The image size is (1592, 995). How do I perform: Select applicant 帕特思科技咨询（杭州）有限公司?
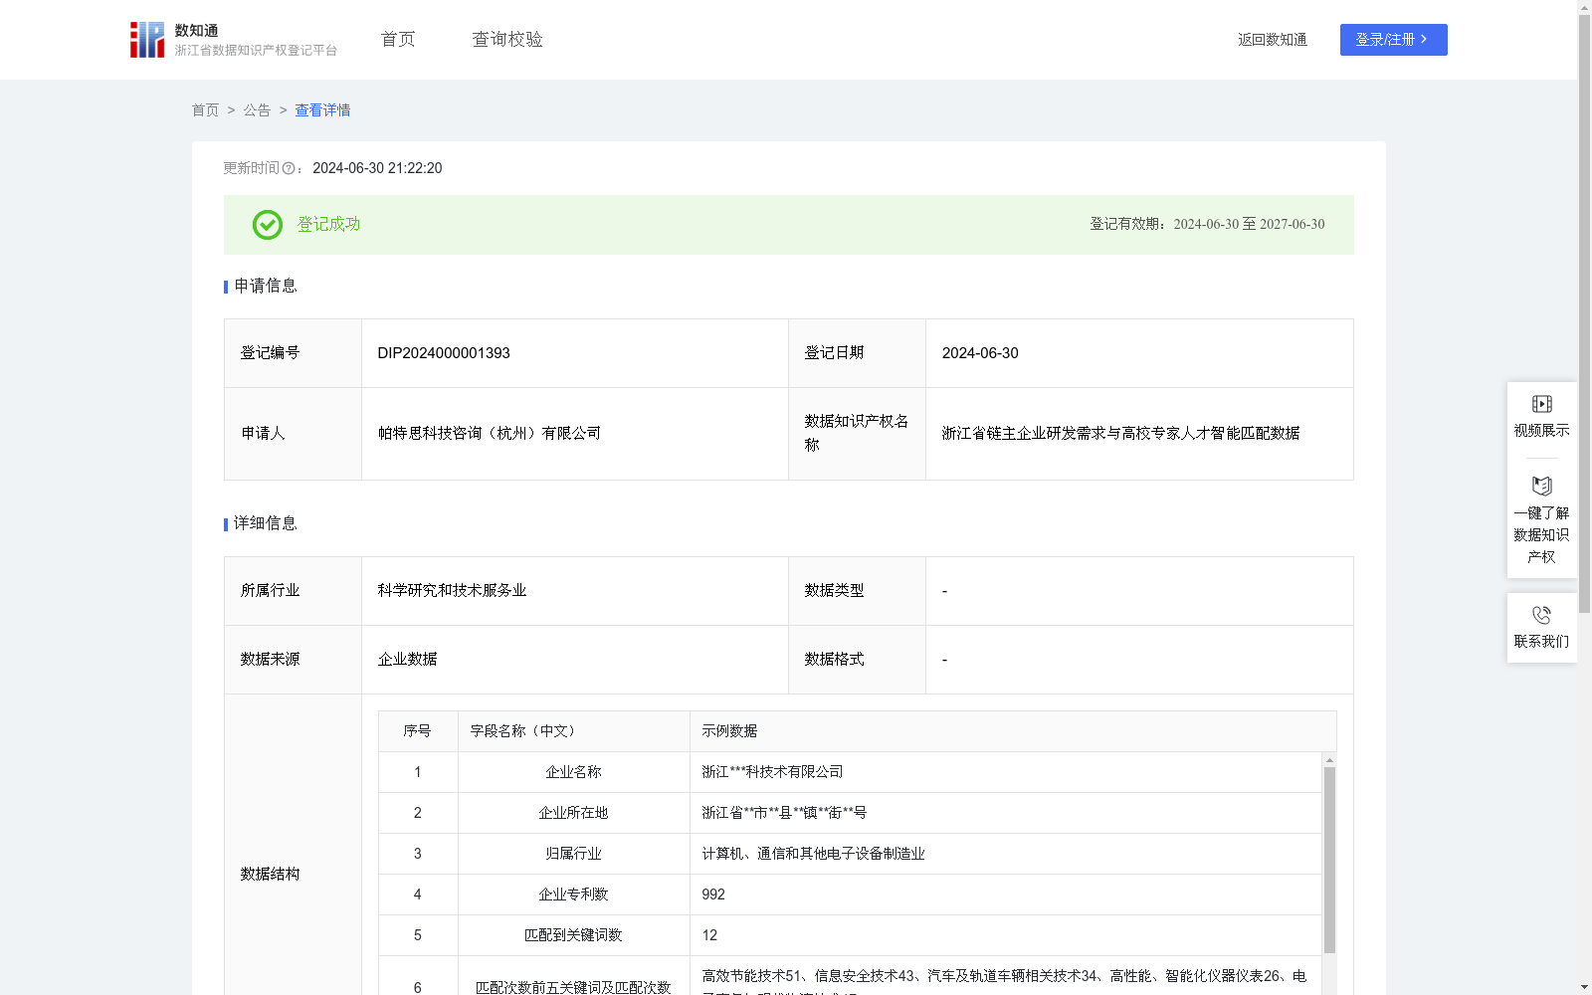pos(490,434)
